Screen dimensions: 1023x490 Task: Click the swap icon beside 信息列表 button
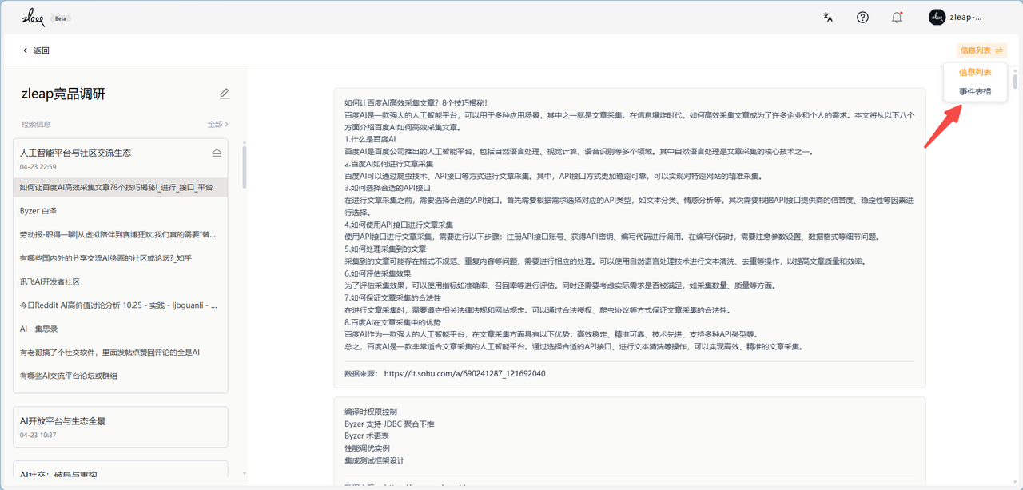[999, 50]
